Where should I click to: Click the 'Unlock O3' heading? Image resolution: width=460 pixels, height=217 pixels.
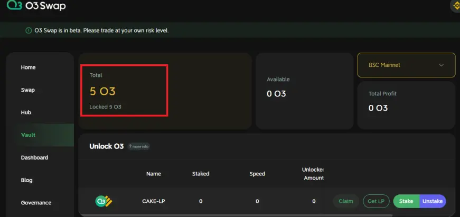point(107,146)
